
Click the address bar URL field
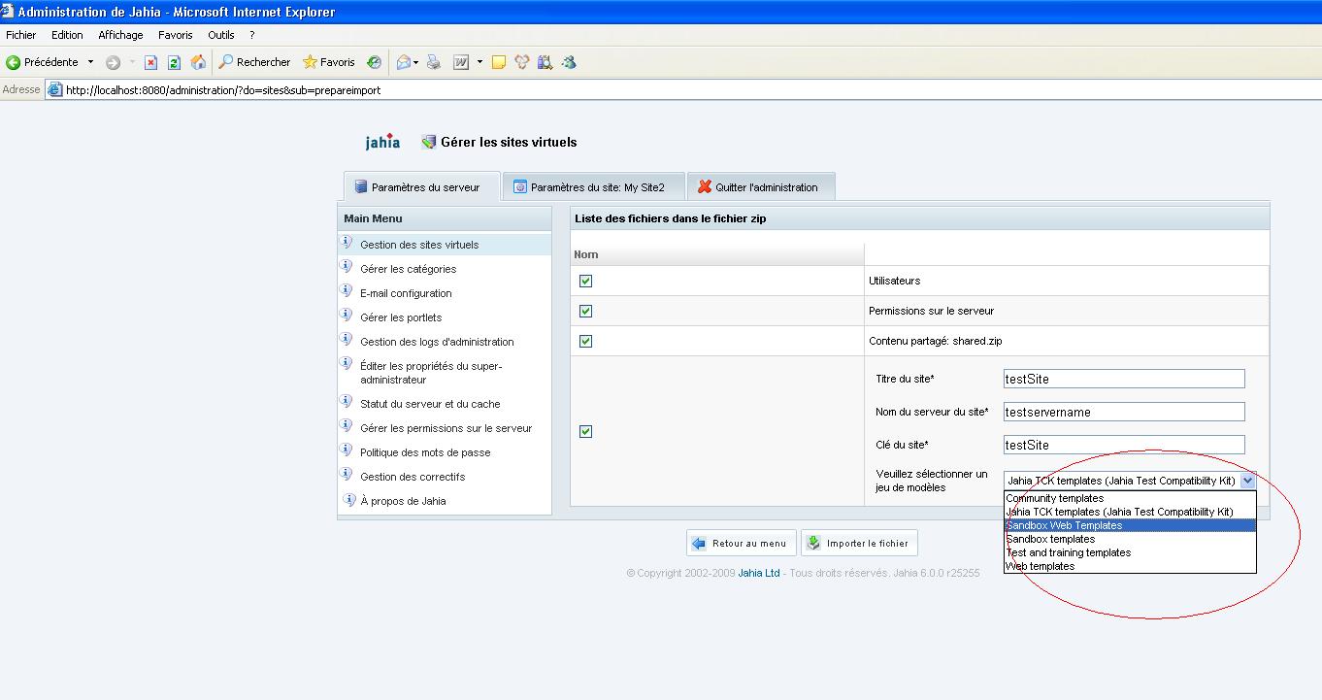click(683, 90)
